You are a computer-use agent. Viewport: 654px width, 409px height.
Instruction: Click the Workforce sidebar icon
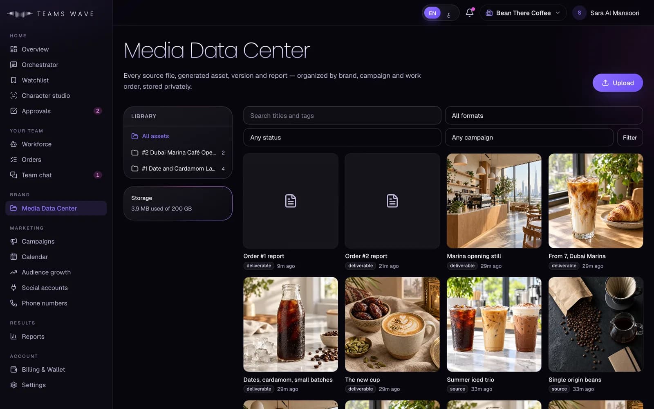click(13, 144)
